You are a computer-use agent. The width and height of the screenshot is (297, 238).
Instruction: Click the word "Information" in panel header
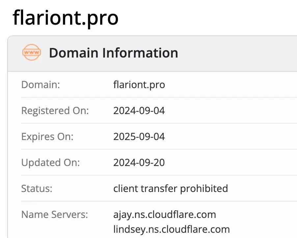(x=140, y=53)
